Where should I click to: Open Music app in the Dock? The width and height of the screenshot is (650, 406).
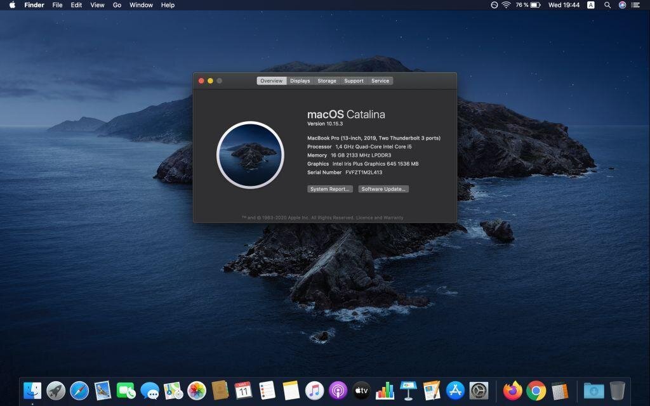coord(315,391)
